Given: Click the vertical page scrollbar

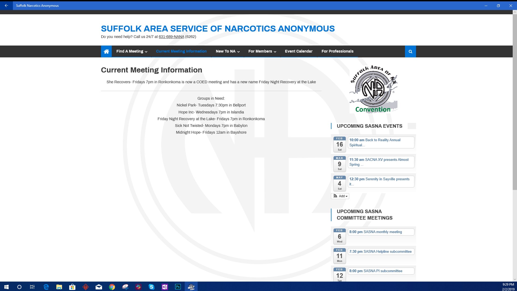Looking at the screenshot, I should pos(515,102).
